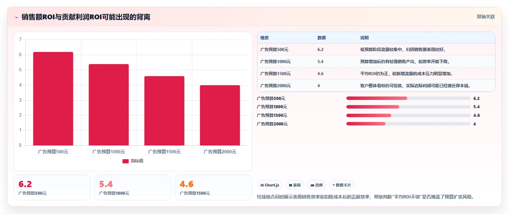Image resolution: width=509 pixels, height=214 pixels.
Task: Click the y-axis tick label 7
Action: tap(20, 40)
